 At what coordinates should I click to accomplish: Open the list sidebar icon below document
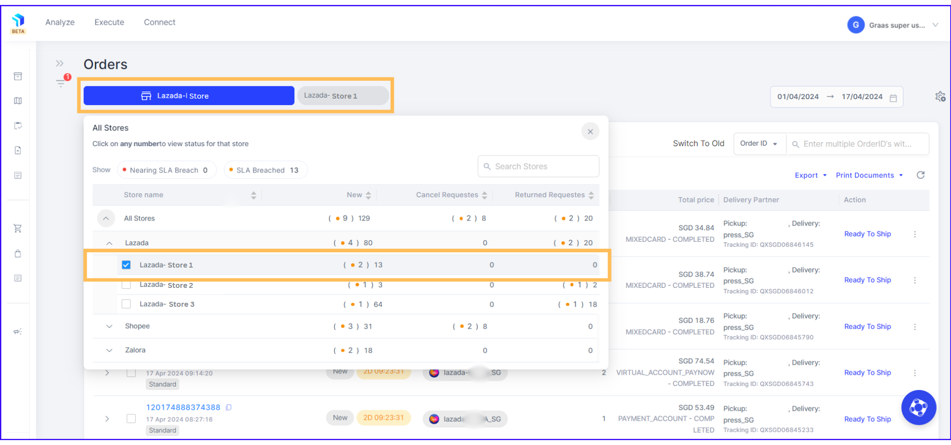18,175
